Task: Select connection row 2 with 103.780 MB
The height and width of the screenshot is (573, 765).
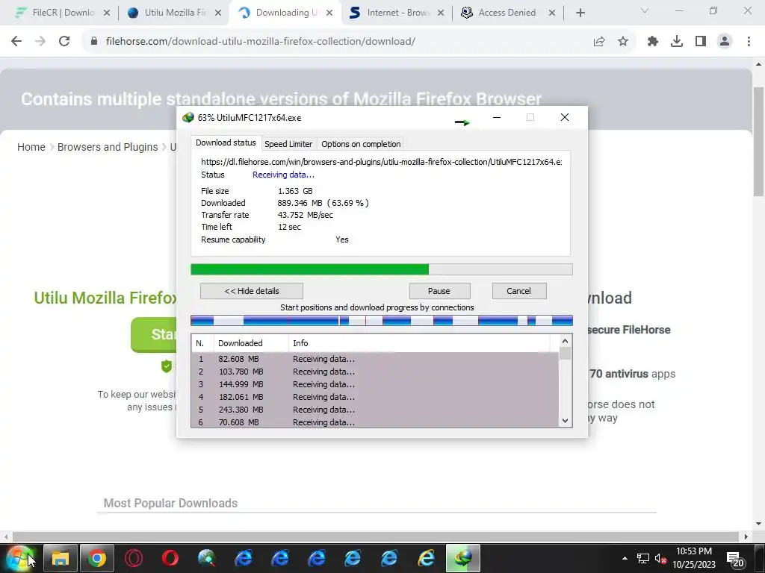Action: (375, 372)
